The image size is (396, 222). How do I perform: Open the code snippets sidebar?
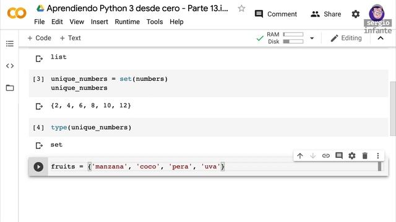coord(10,66)
